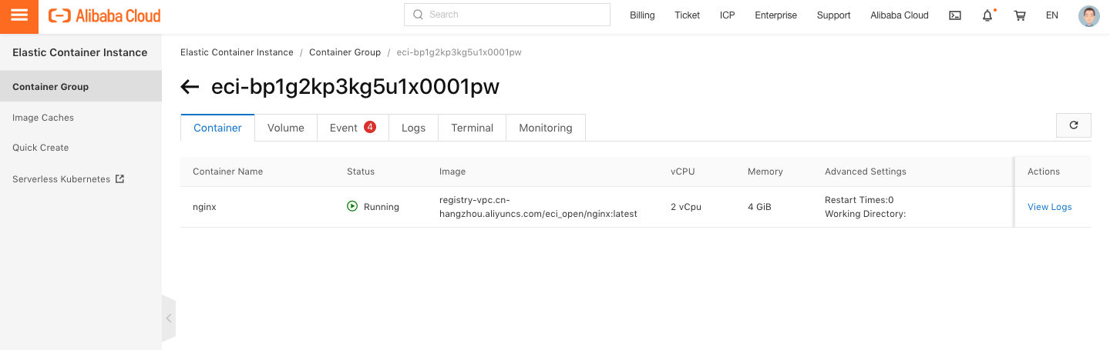Focus the top Search field
Screen dimensions: 1110x350
click(x=507, y=15)
